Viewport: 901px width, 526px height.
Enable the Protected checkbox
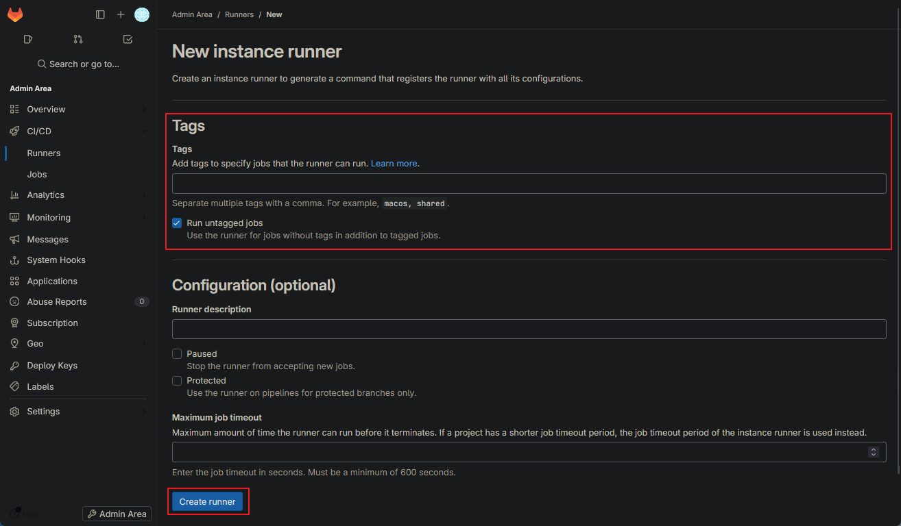177,381
